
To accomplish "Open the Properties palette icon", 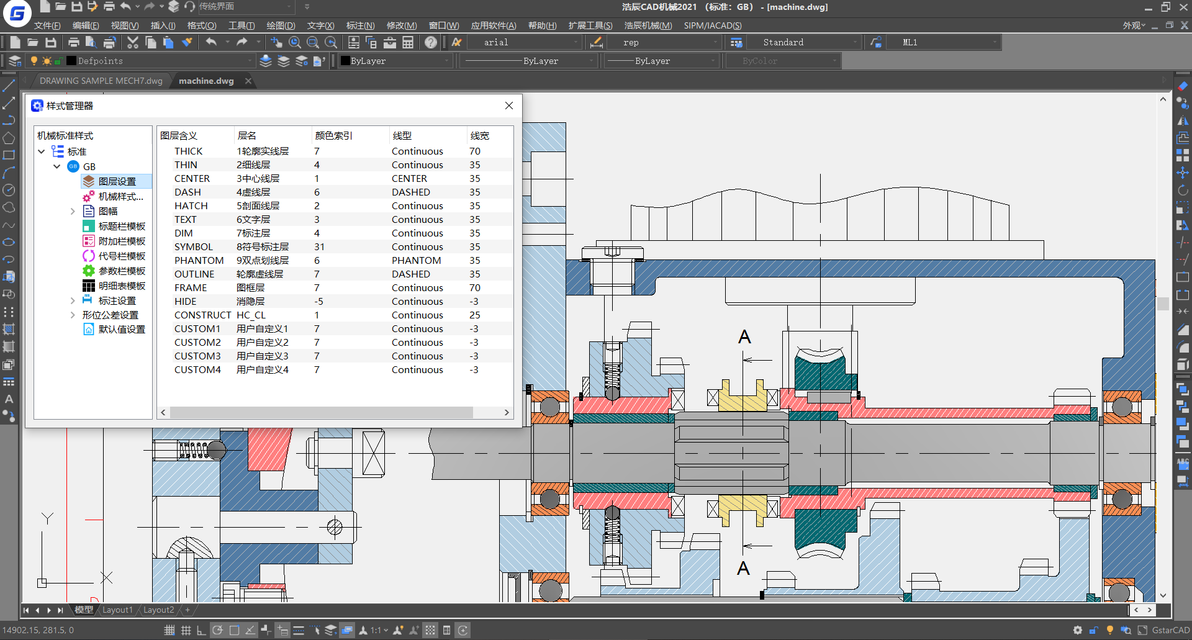I will tap(354, 42).
